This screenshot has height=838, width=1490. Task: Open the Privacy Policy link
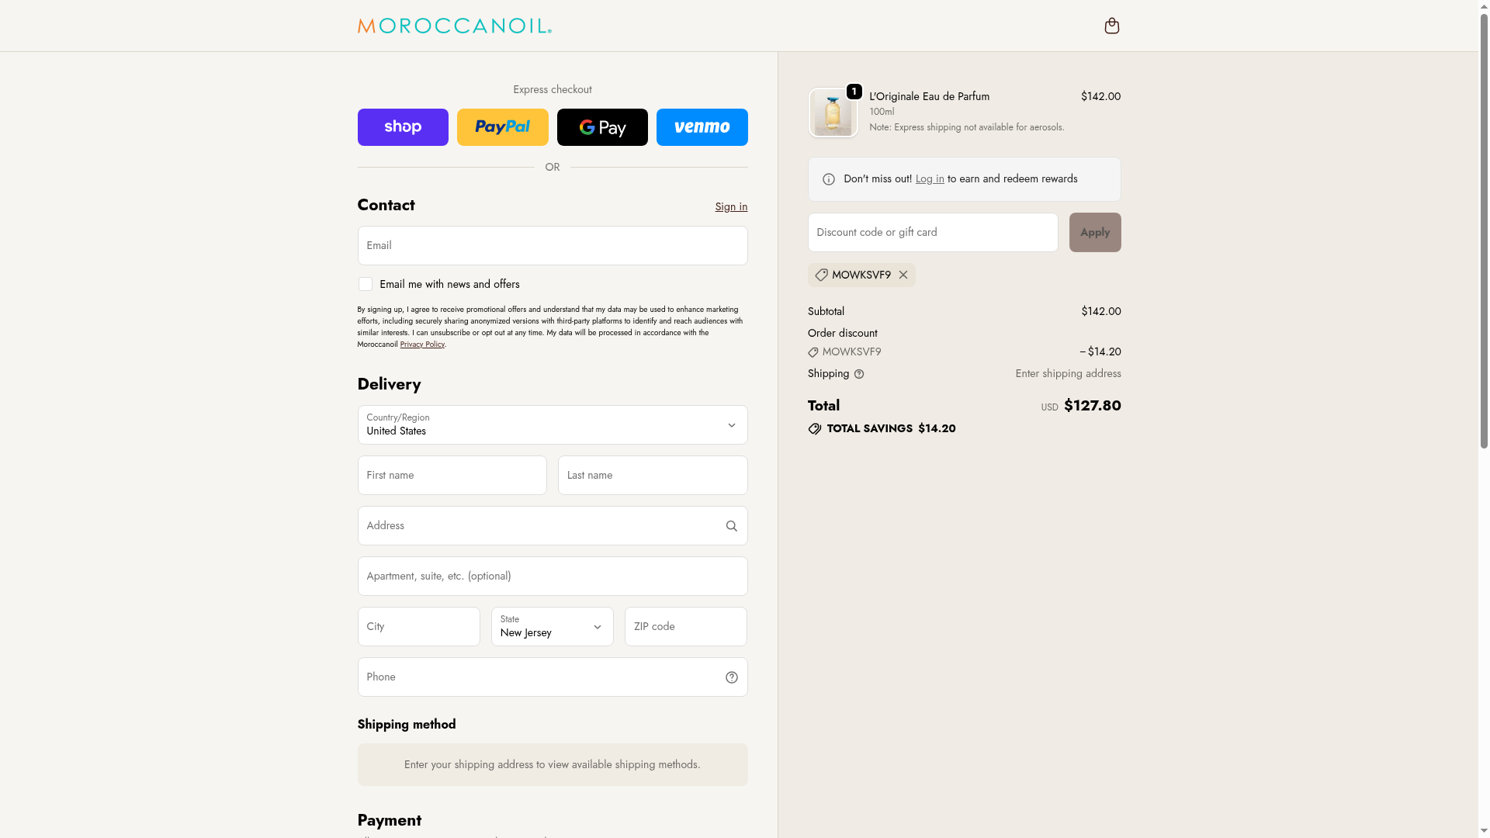(x=422, y=345)
